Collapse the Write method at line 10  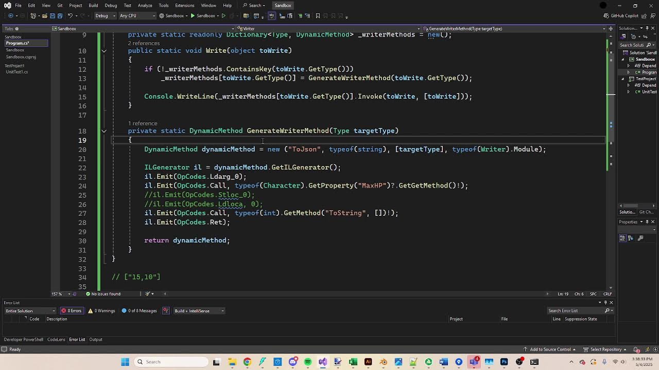(x=104, y=51)
